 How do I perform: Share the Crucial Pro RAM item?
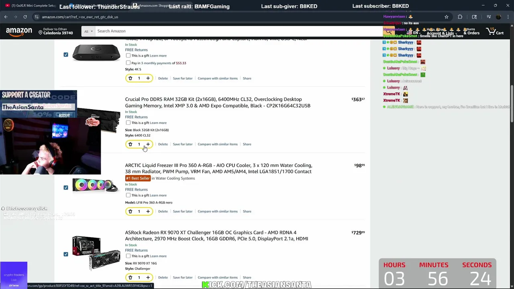(x=247, y=144)
